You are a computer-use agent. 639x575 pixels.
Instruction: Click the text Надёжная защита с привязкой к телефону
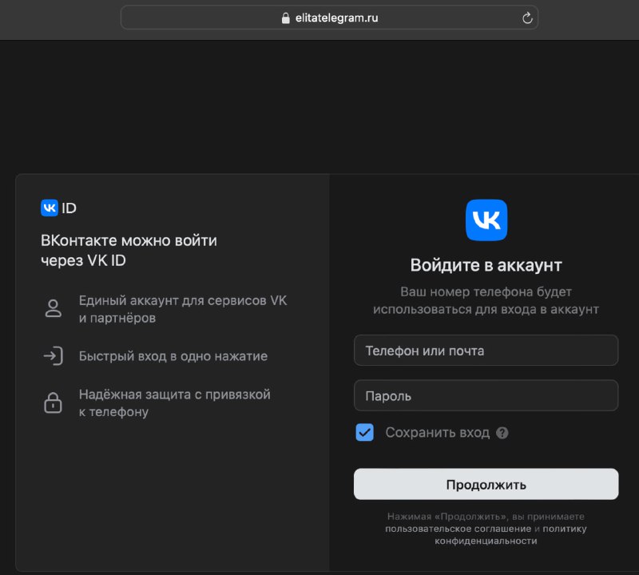[x=174, y=403]
